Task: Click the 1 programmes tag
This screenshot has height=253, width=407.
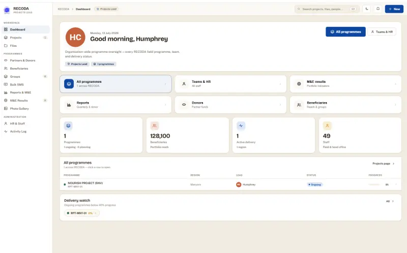Action: pos(104,64)
